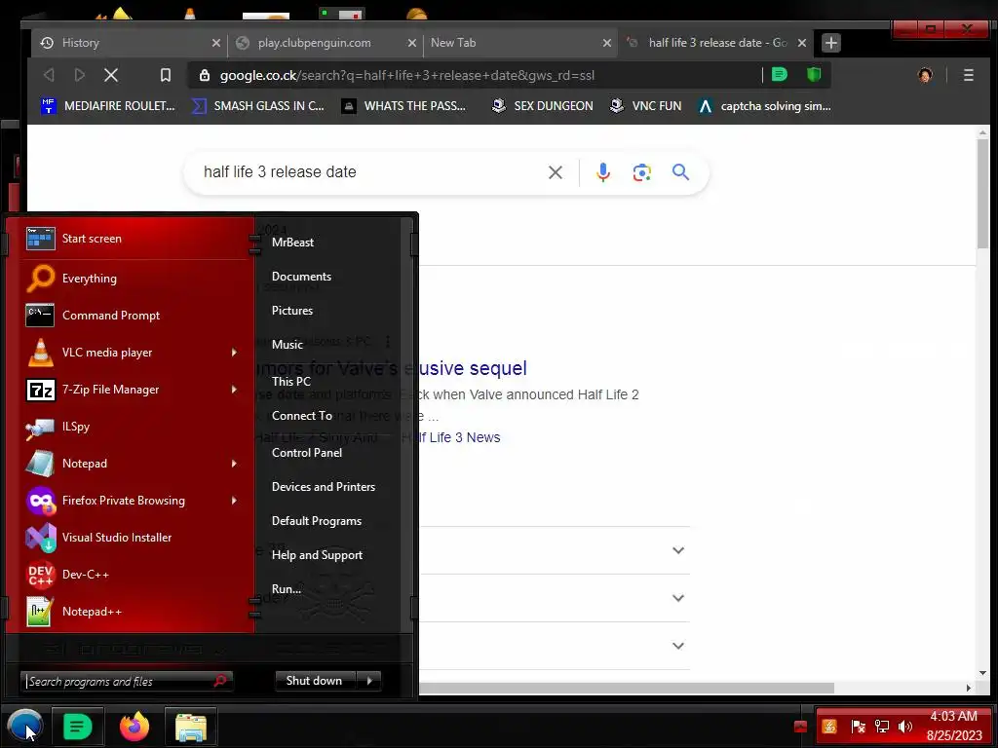Open the green shield icon in toolbar

[x=814, y=74]
